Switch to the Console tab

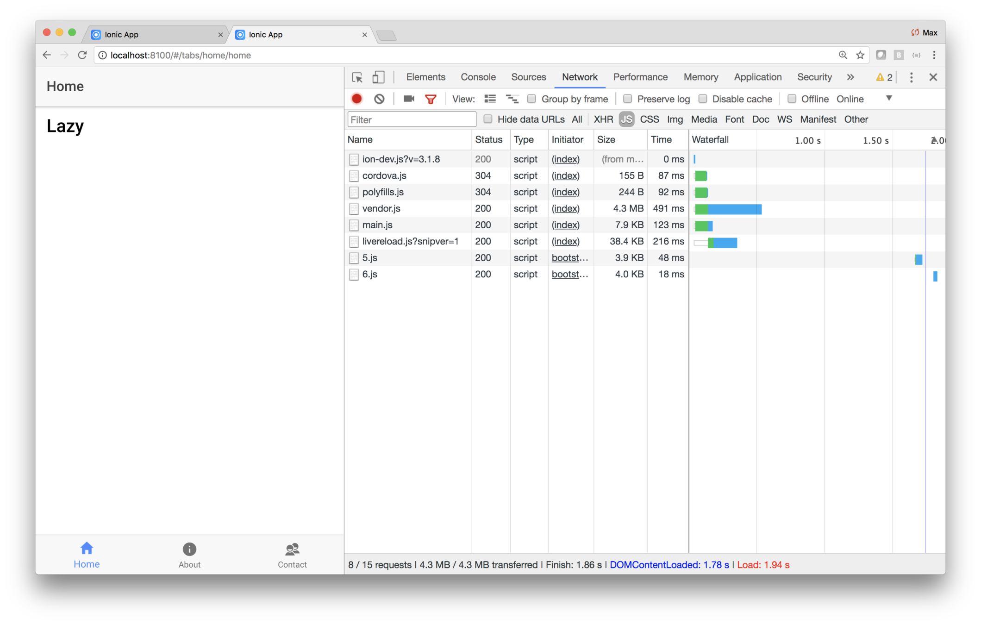point(478,77)
